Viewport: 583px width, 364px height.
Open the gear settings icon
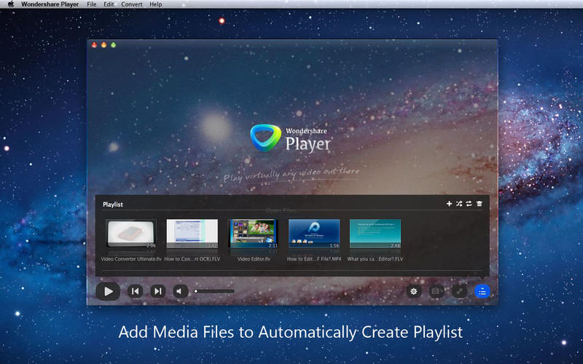coord(414,291)
